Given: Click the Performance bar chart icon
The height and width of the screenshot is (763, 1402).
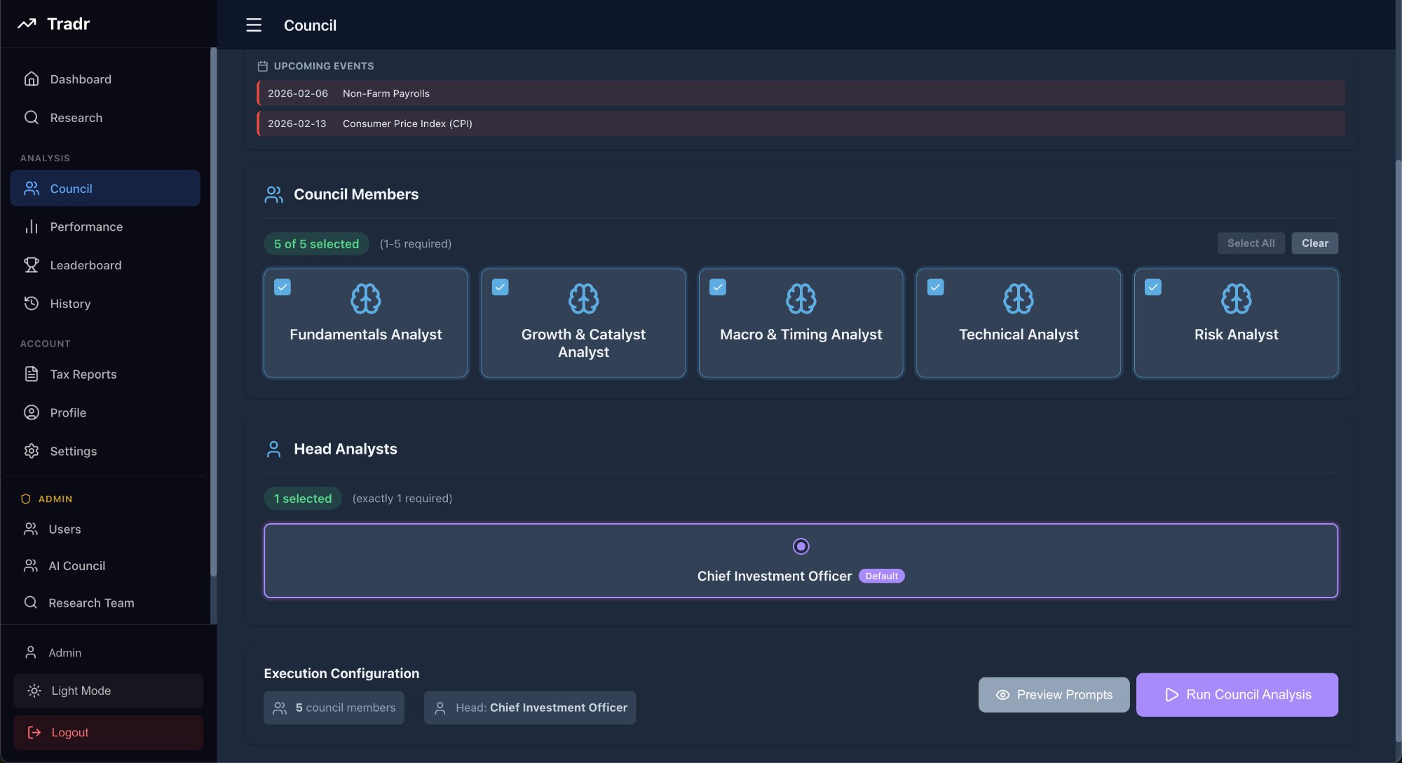Looking at the screenshot, I should [32, 227].
